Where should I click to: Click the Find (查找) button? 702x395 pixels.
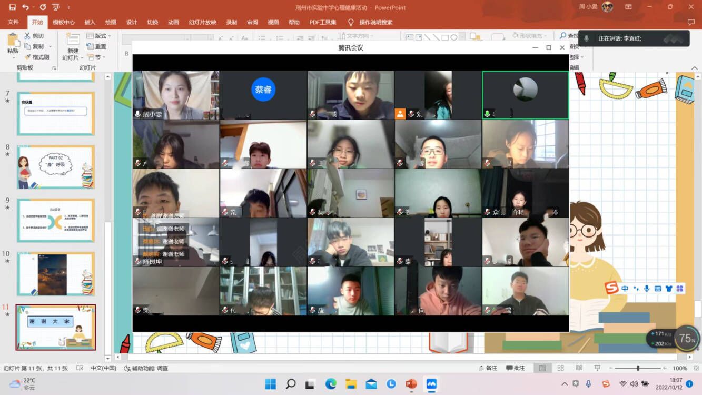569,36
